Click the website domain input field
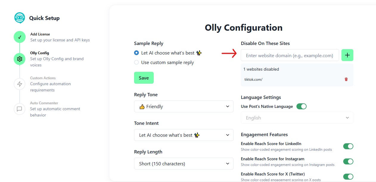The height and width of the screenshot is (182, 376). (x=290, y=55)
